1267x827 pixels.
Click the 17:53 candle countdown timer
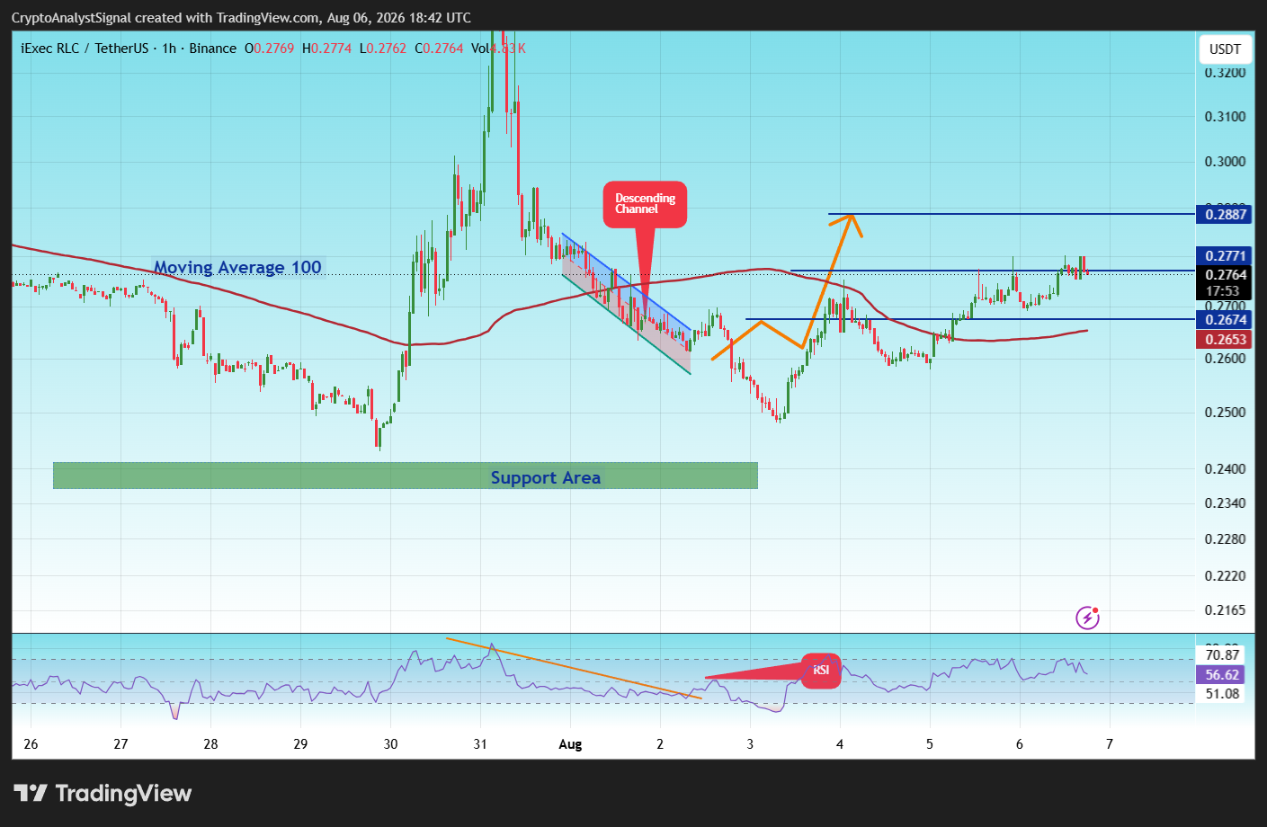tap(1223, 291)
